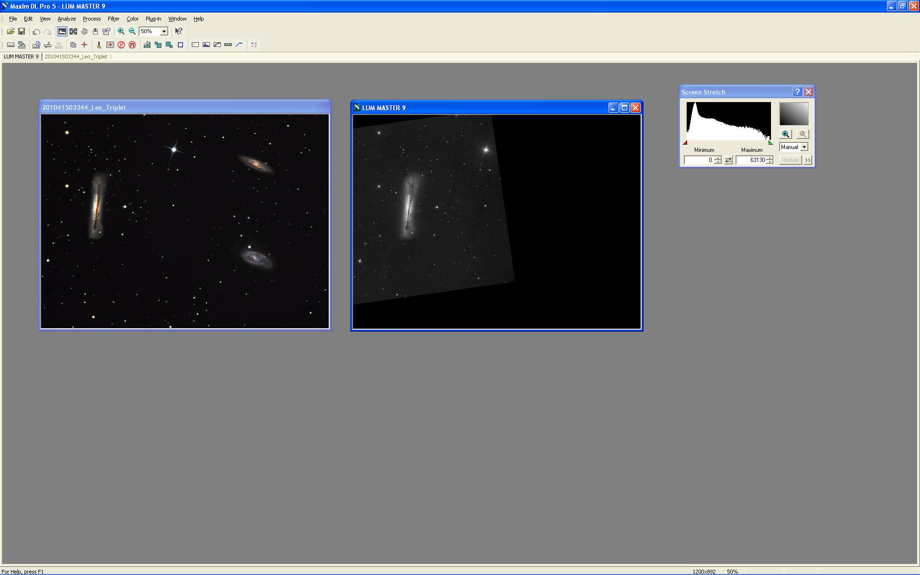The width and height of the screenshot is (920, 575).
Task: Click the first red circular remove icon
Action: tap(121, 45)
